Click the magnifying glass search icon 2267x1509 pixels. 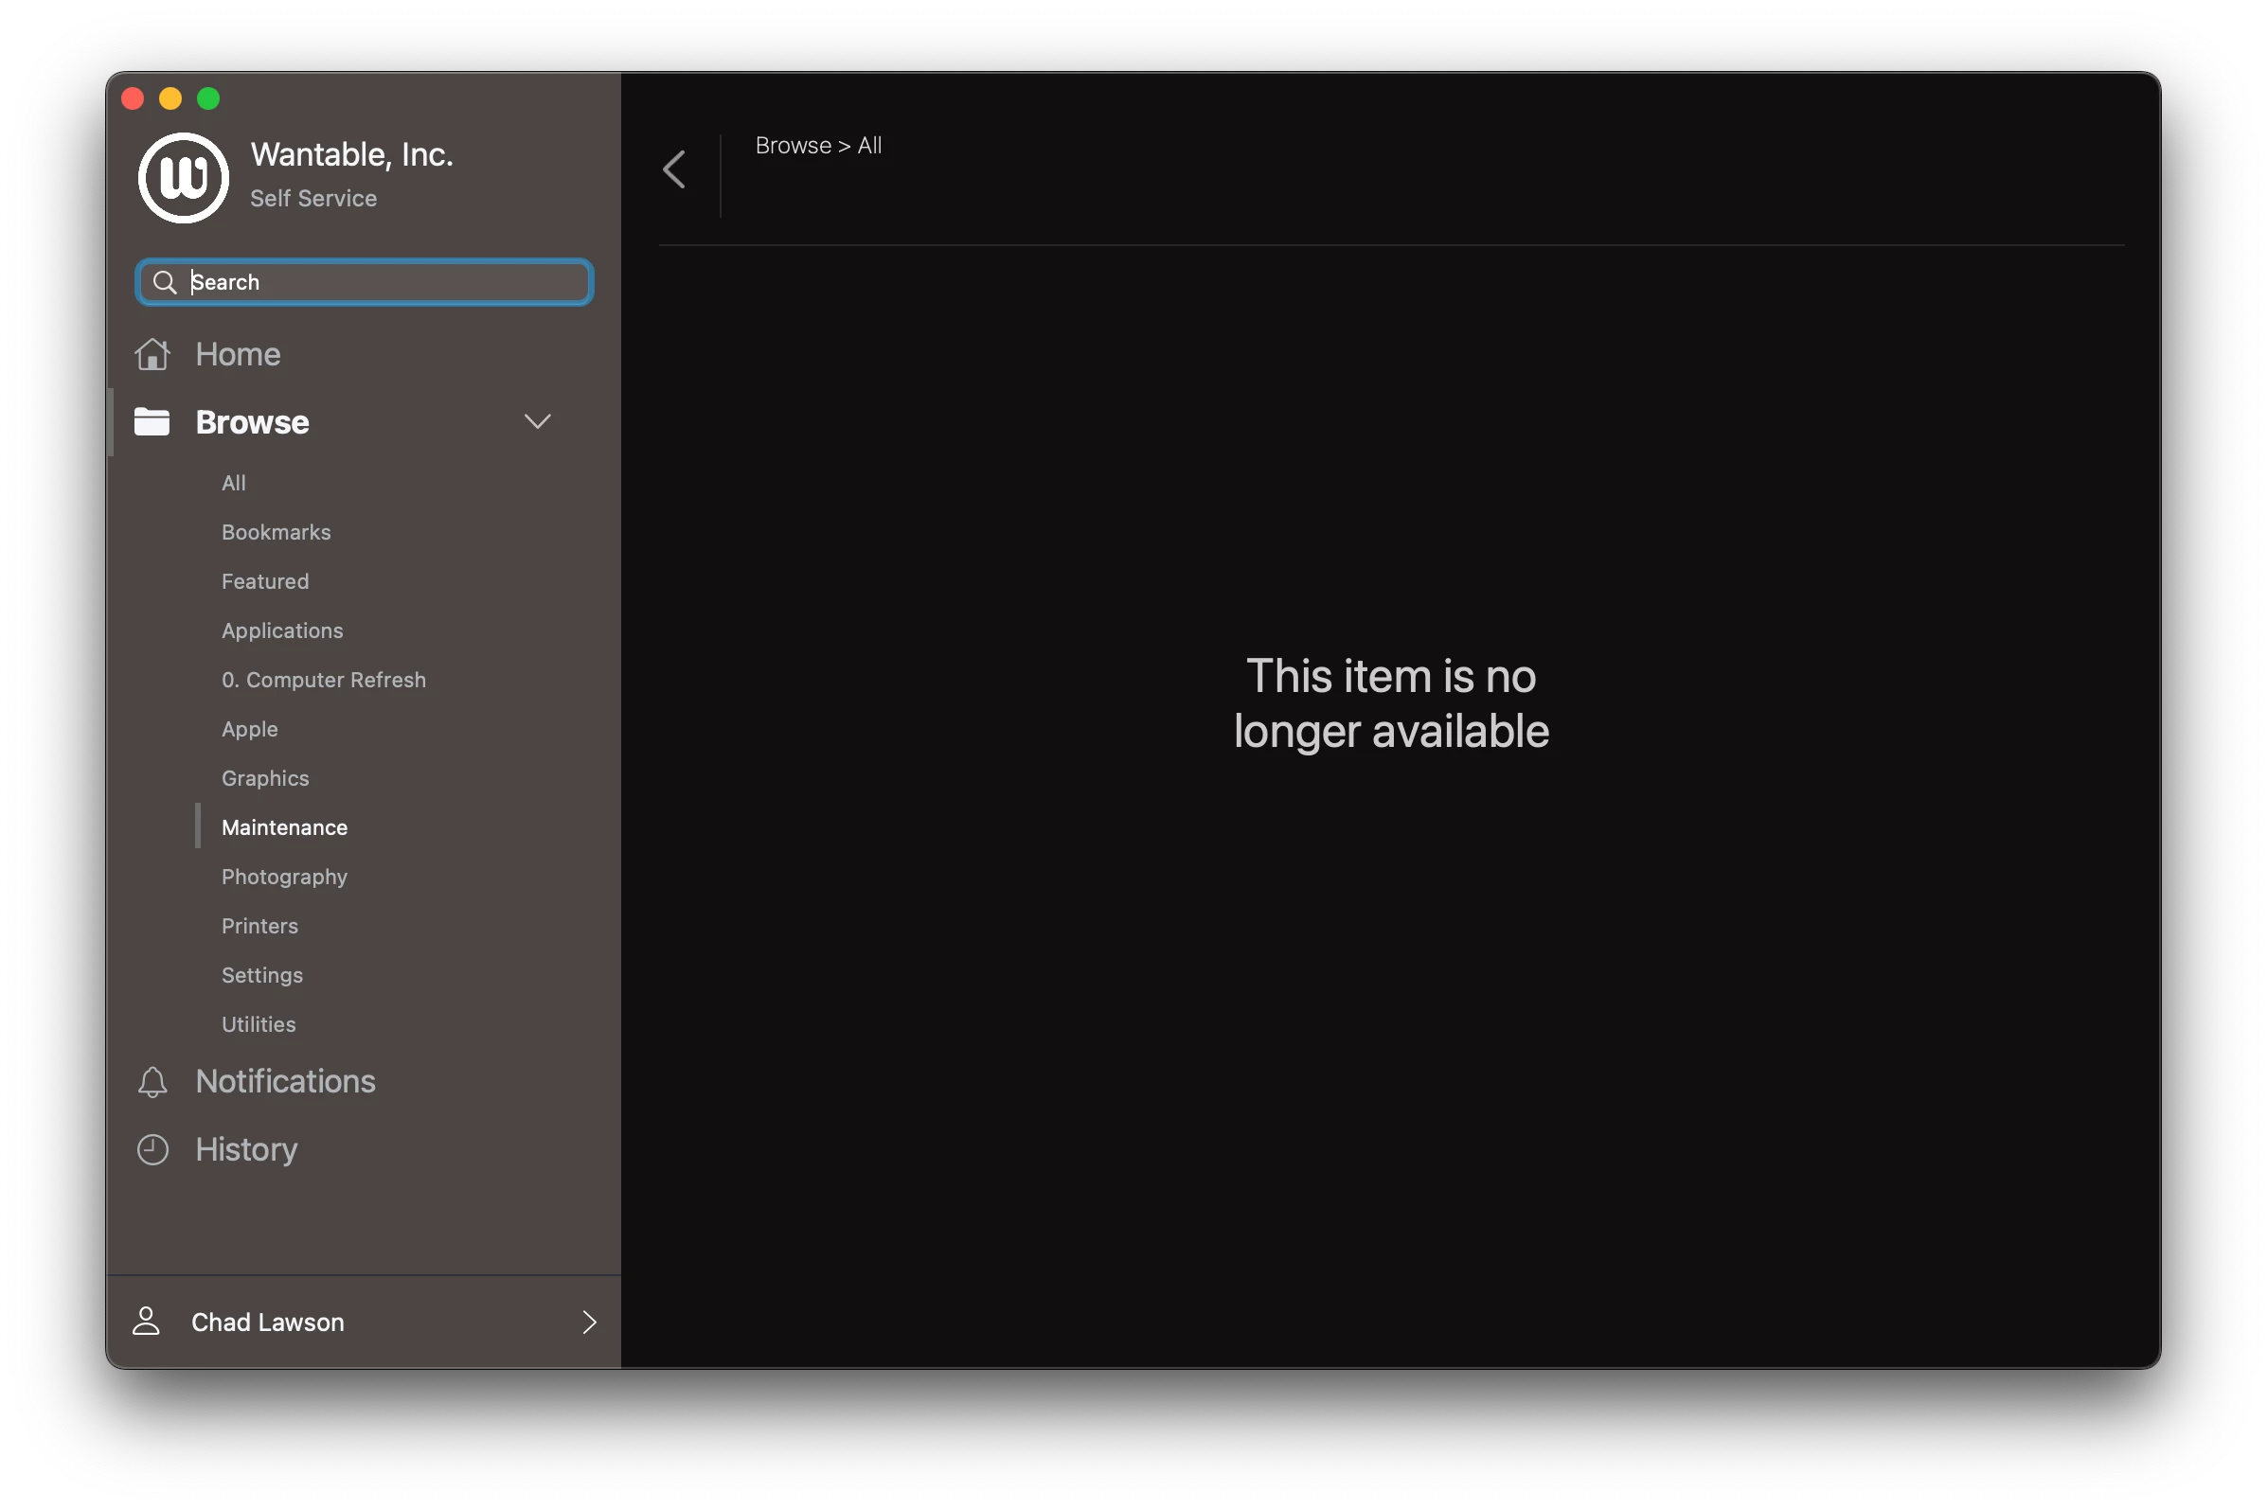pyautogui.click(x=165, y=282)
